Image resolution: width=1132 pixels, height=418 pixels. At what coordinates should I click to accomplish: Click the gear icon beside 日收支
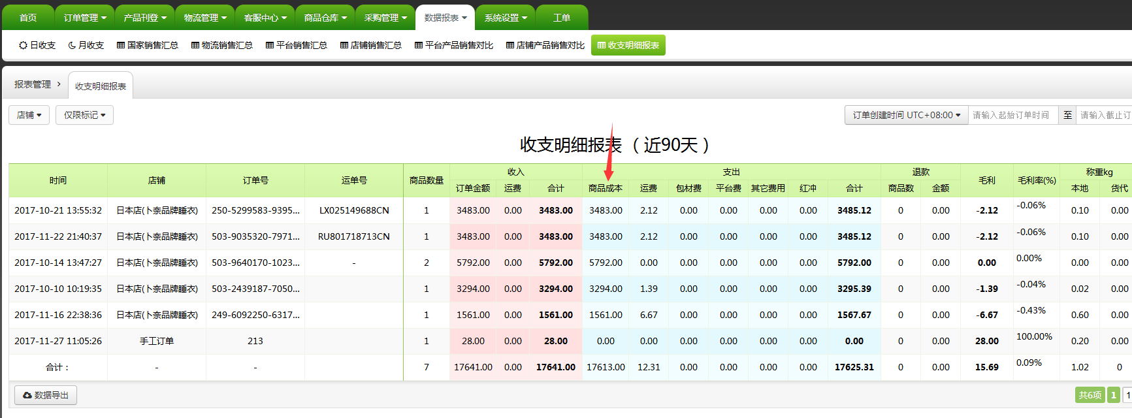point(24,45)
